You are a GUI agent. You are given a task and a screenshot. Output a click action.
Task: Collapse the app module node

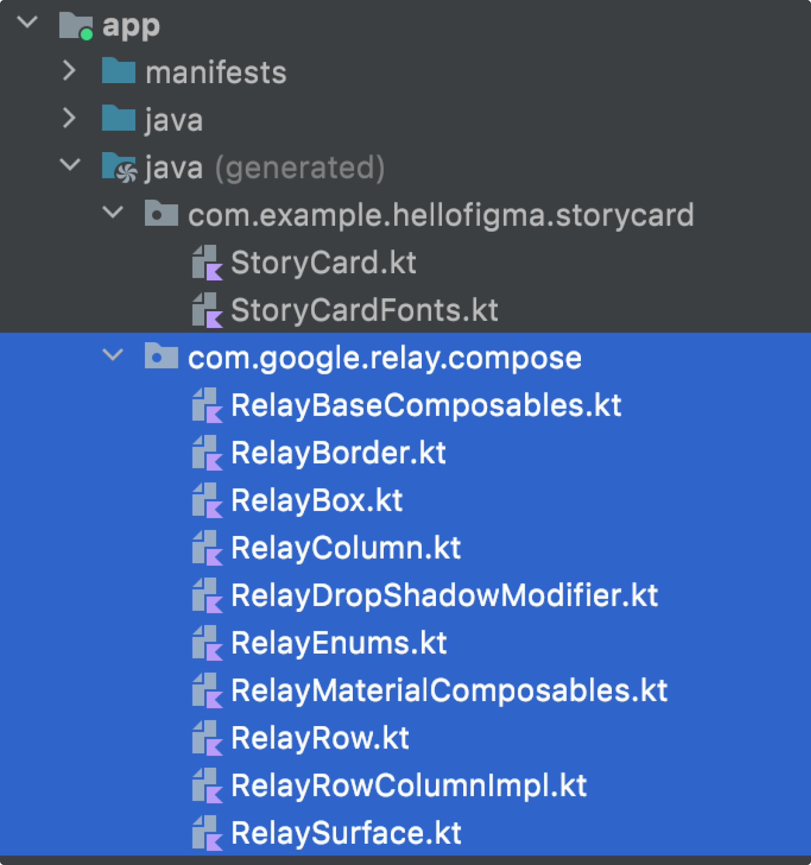click(x=27, y=22)
